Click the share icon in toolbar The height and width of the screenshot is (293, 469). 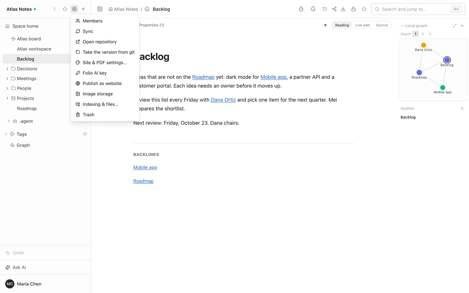pyautogui.click(x=334, y=9)
